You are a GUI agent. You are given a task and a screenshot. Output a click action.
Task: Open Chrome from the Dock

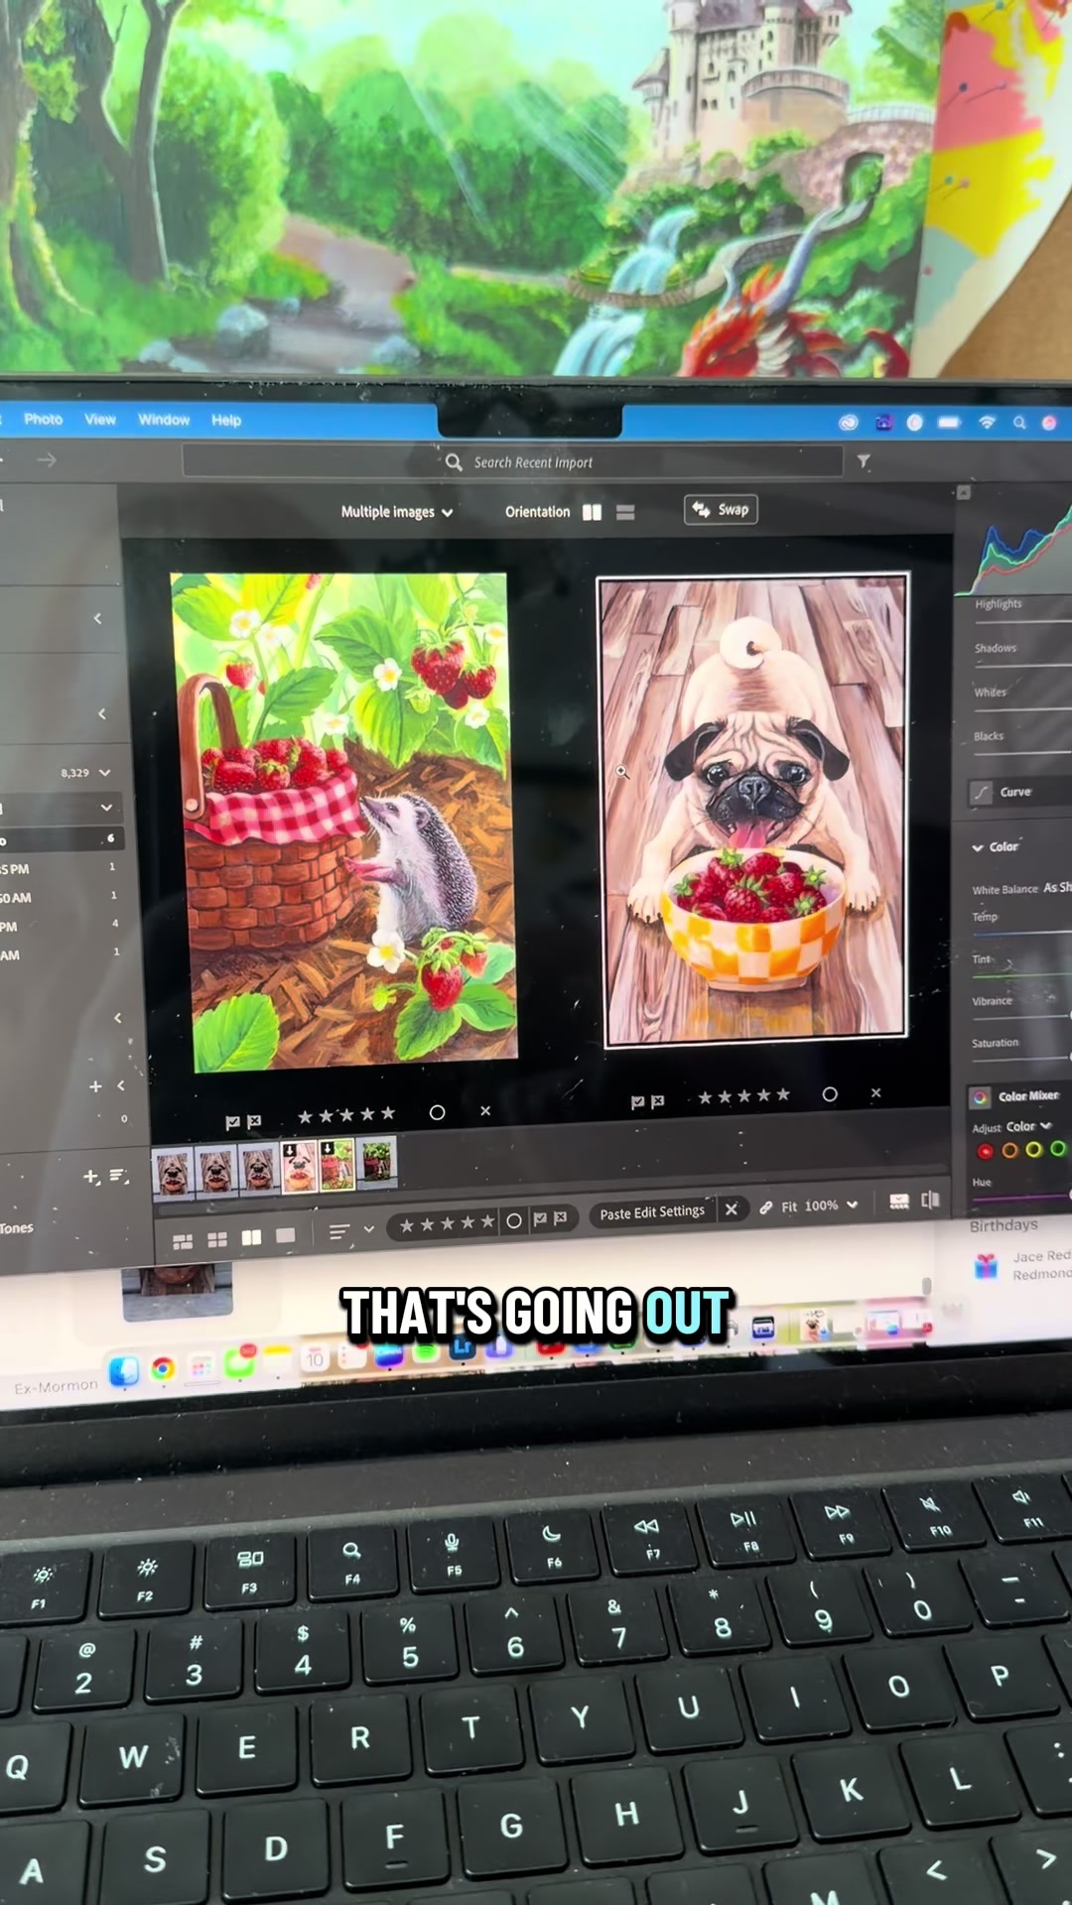point(163,1369)
